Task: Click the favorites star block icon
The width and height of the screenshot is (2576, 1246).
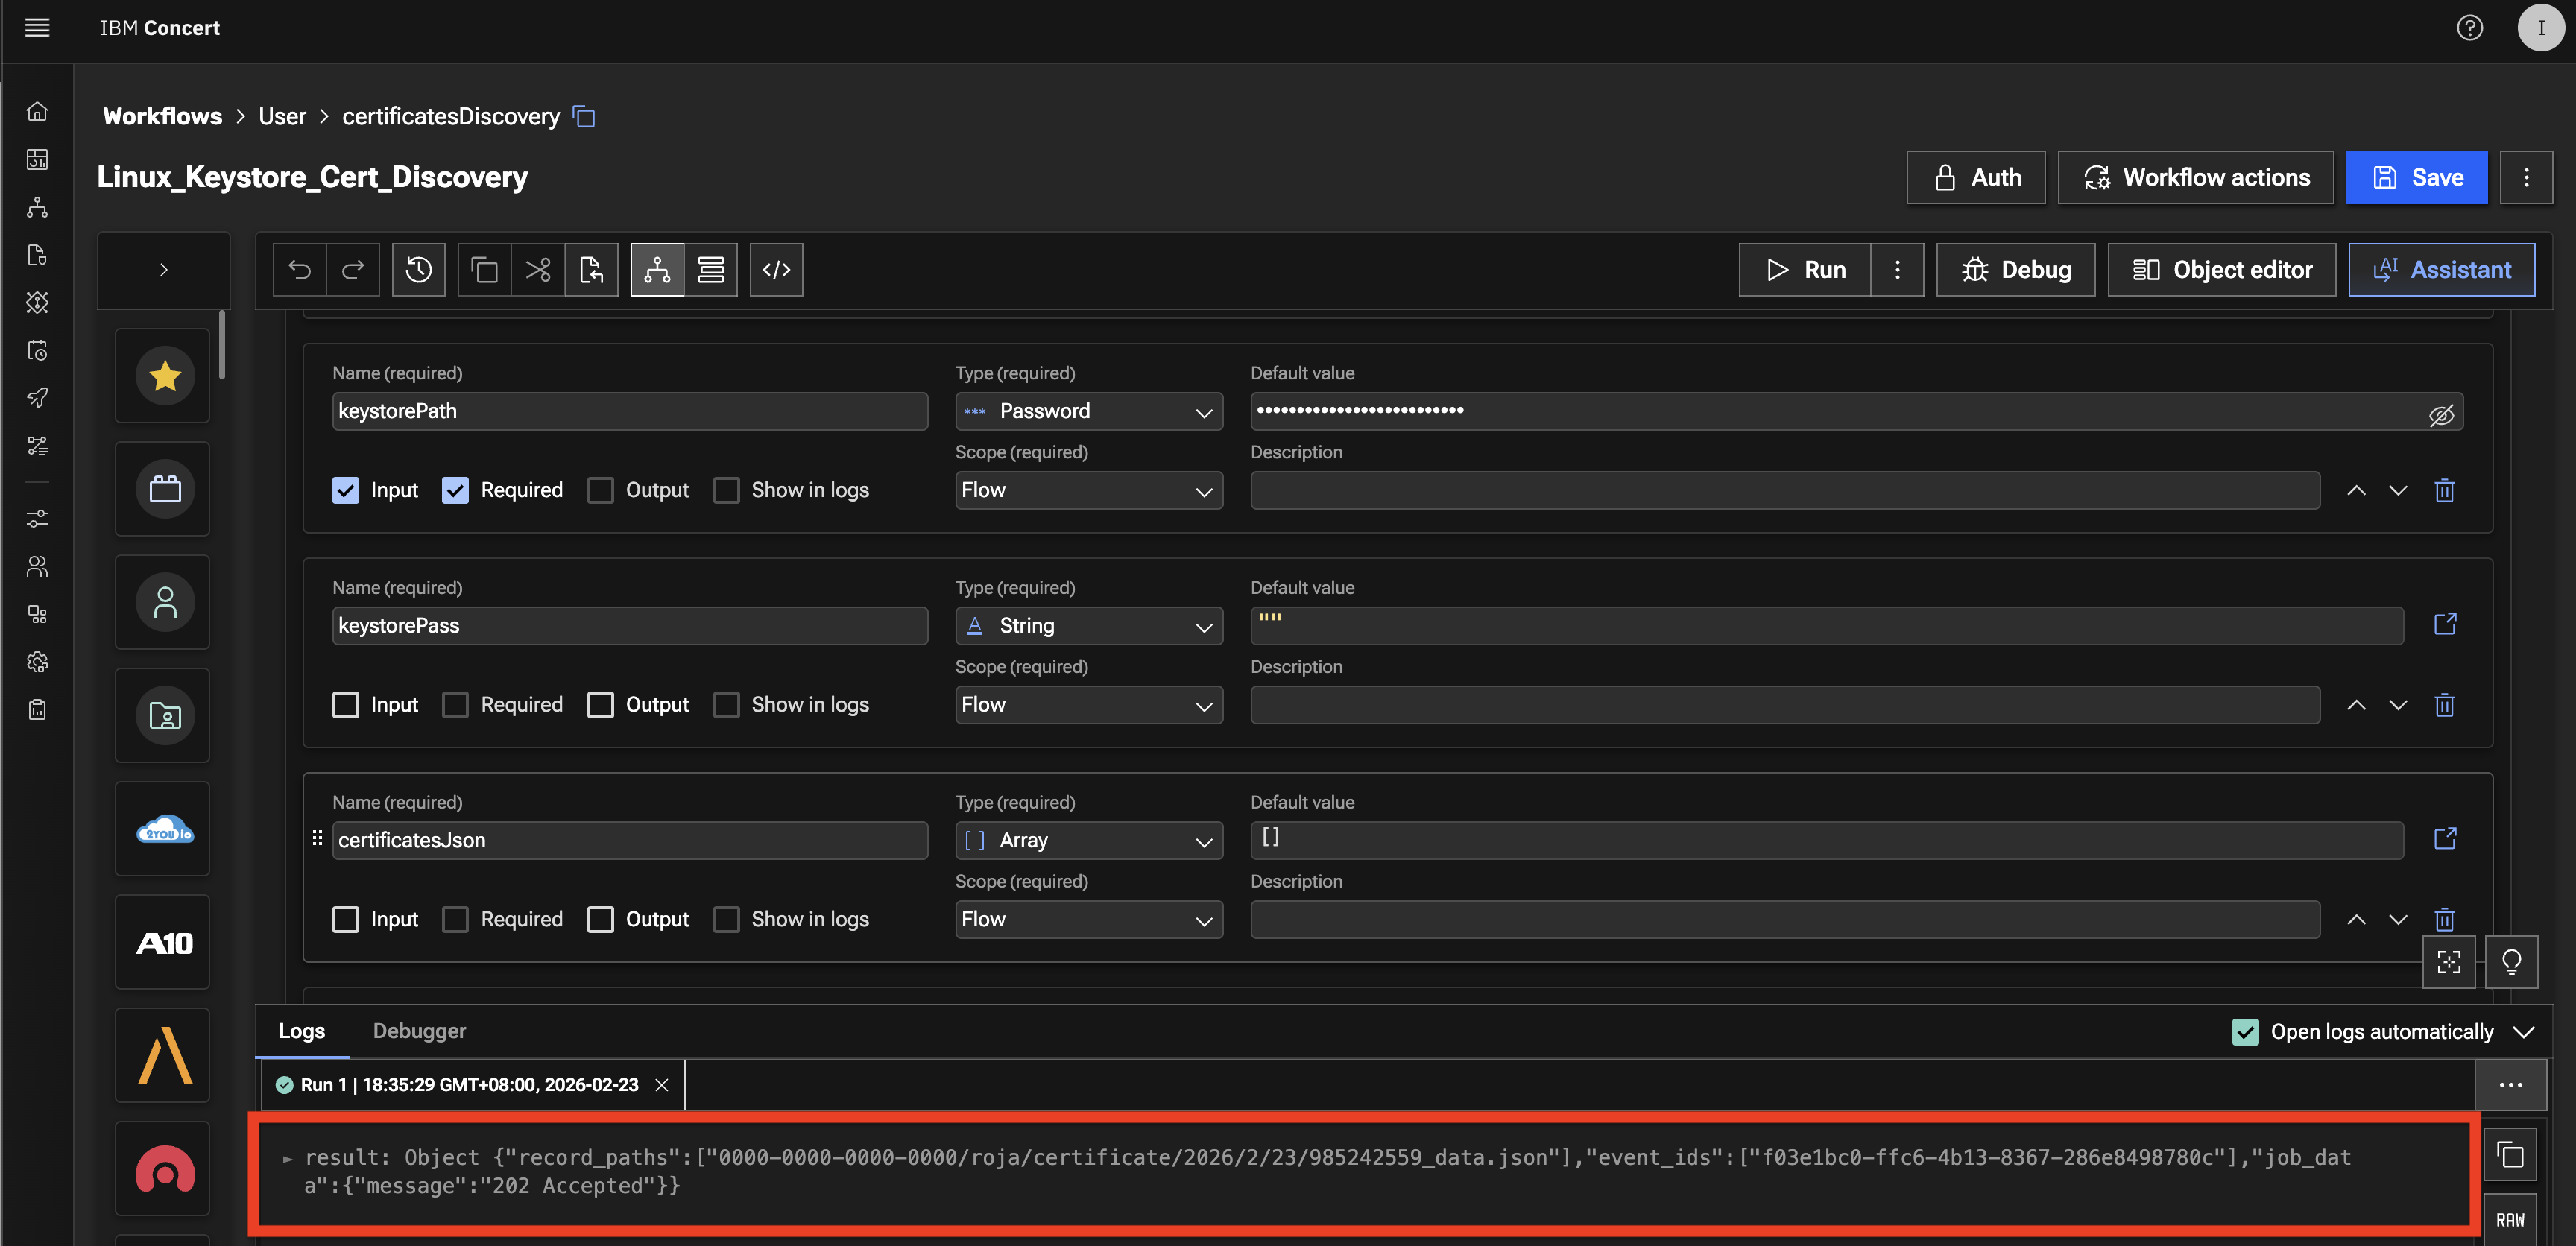Action: click(164, 376)
